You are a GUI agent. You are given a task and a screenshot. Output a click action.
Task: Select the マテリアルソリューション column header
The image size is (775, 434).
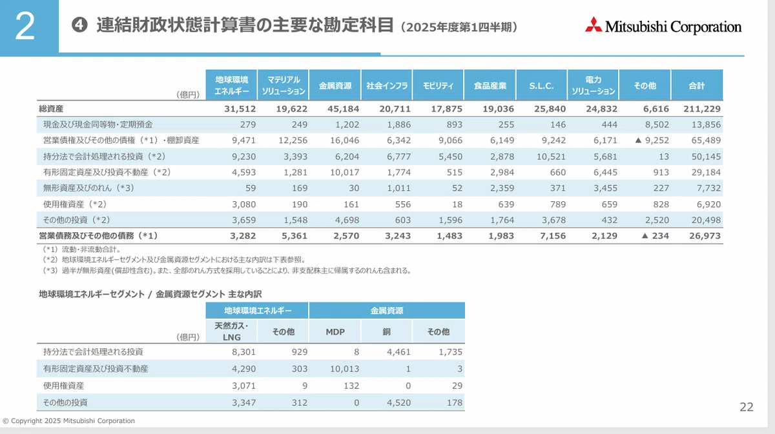tap(284, 85)
